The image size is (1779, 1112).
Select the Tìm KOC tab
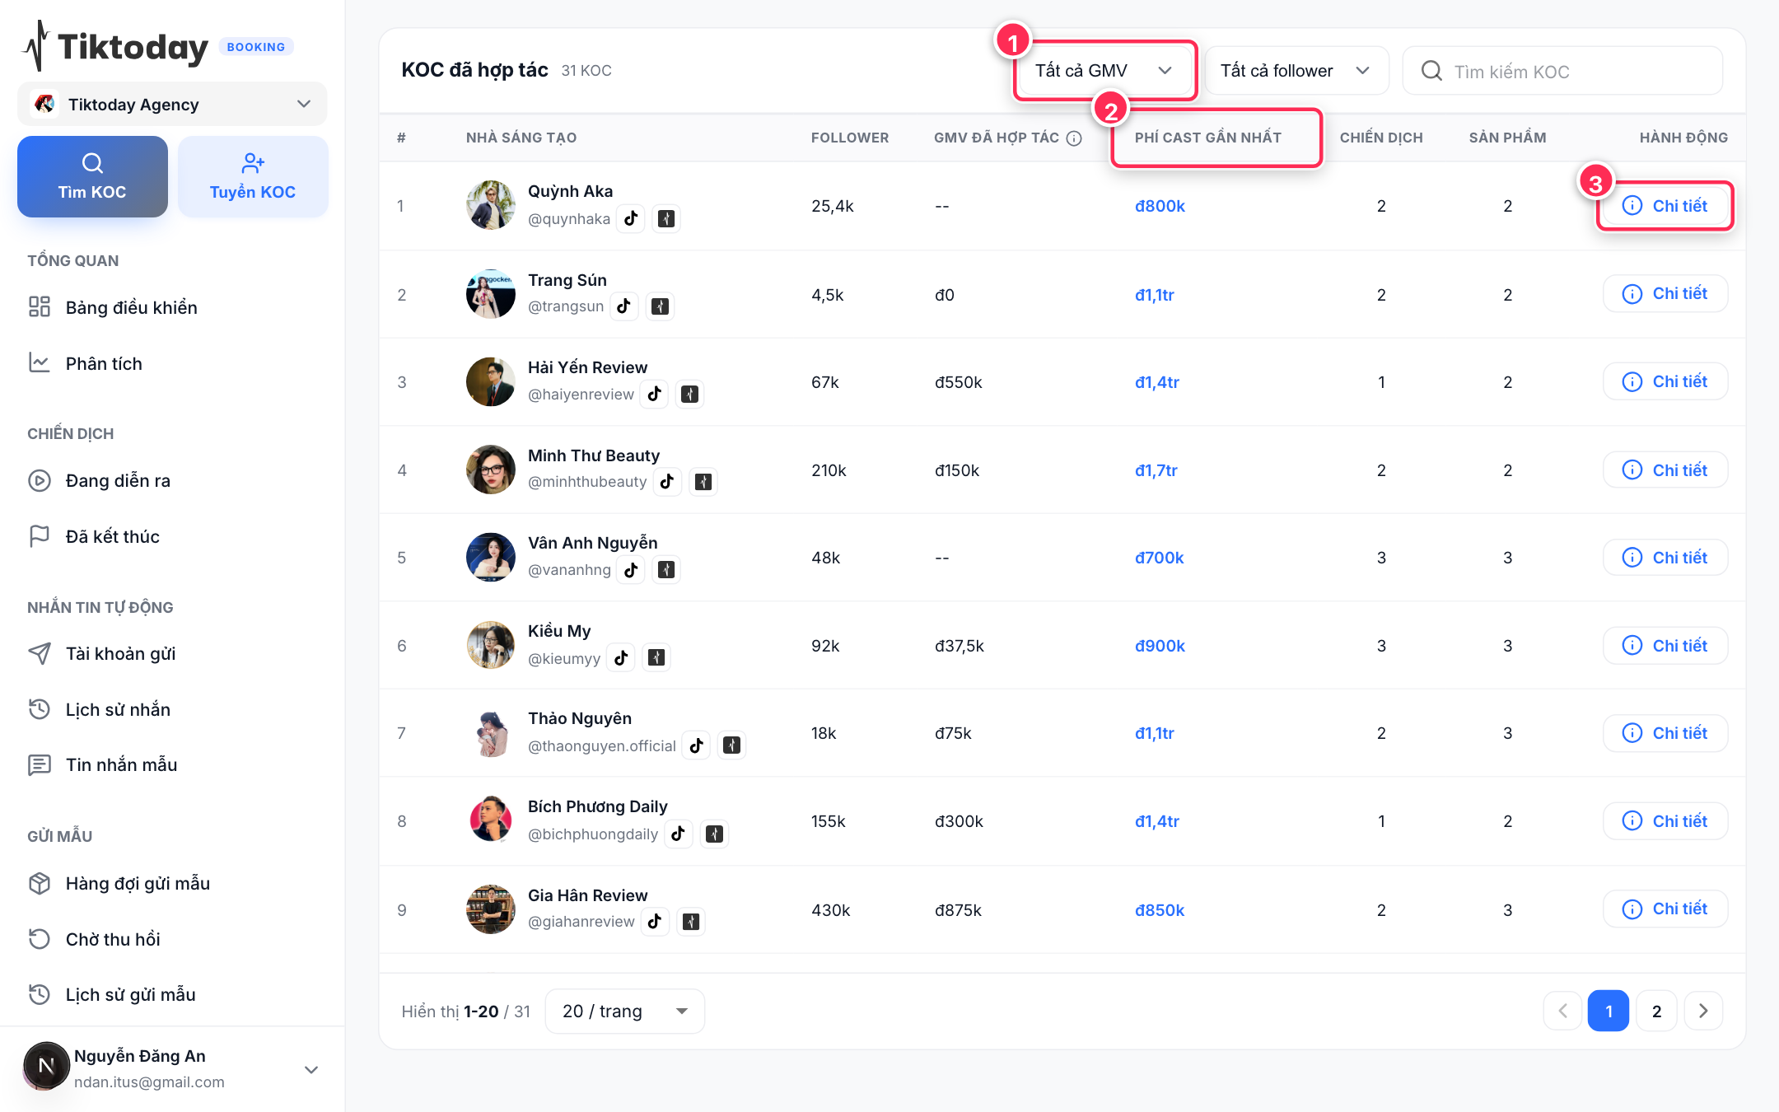point(92,176)
